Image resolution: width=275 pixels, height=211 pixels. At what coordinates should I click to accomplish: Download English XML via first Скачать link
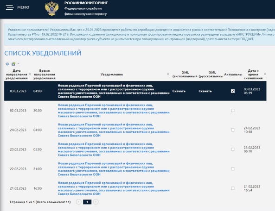(x=179, y=91)
